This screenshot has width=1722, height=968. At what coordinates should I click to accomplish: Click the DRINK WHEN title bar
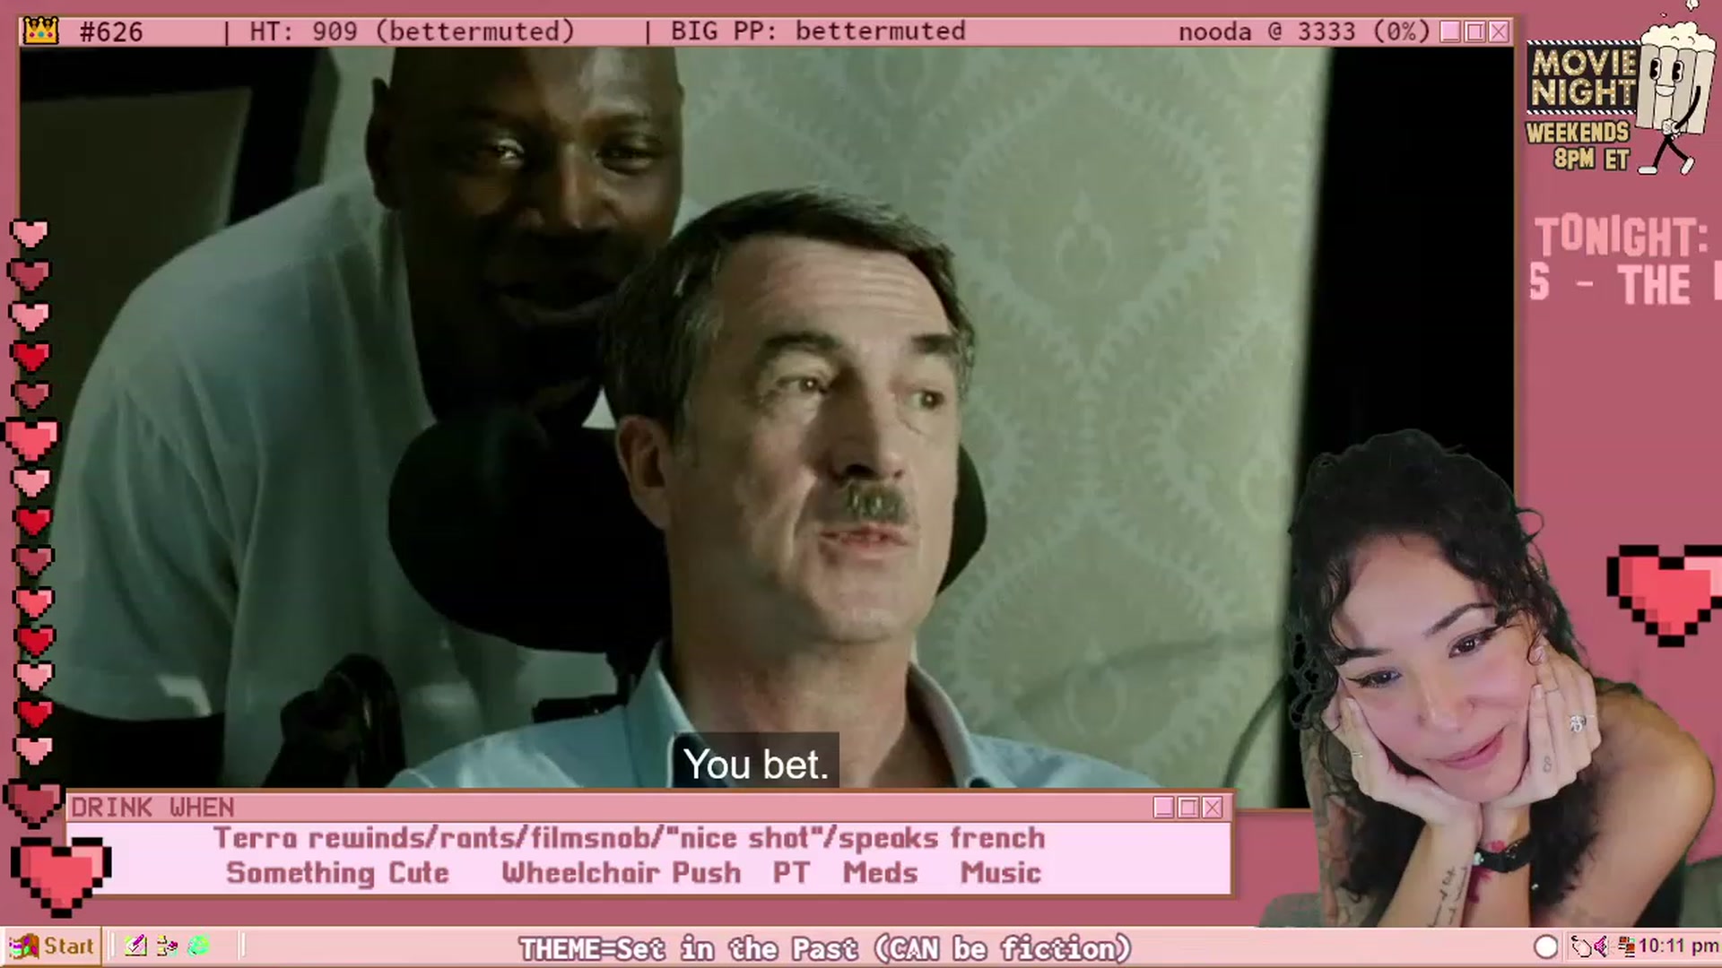tap(649, 808)
